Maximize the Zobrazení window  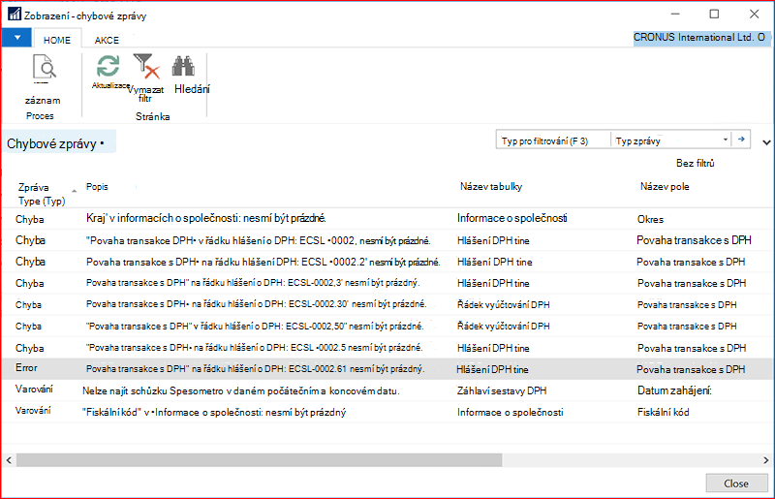(714, 14)
